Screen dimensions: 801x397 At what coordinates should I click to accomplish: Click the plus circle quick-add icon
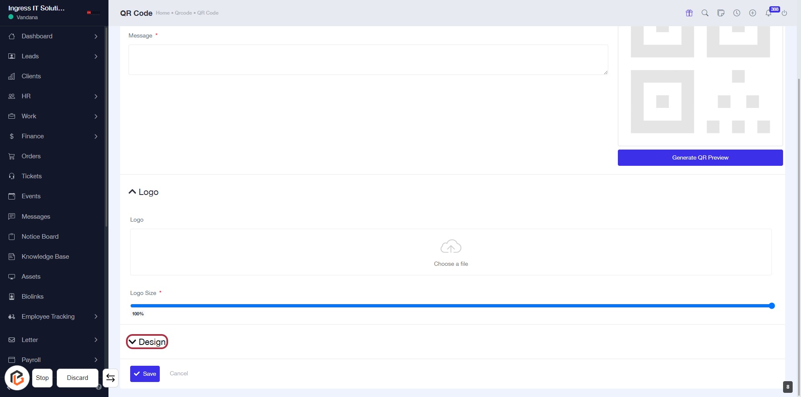click(x=753, y=13)
